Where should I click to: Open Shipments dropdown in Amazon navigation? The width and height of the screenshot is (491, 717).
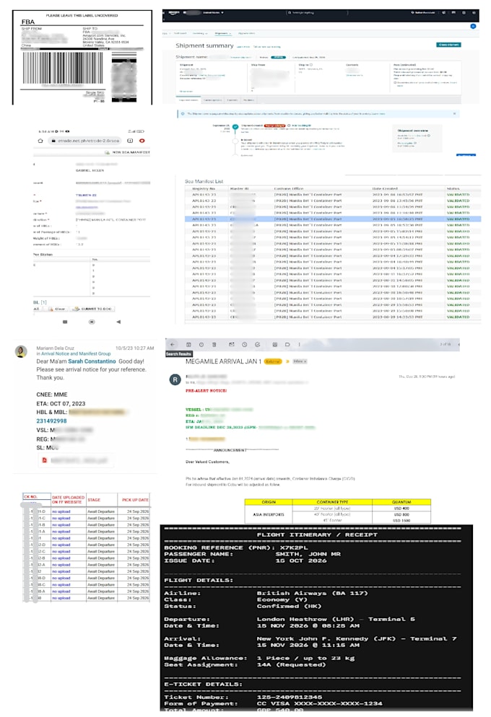click(x=223, y=33)
